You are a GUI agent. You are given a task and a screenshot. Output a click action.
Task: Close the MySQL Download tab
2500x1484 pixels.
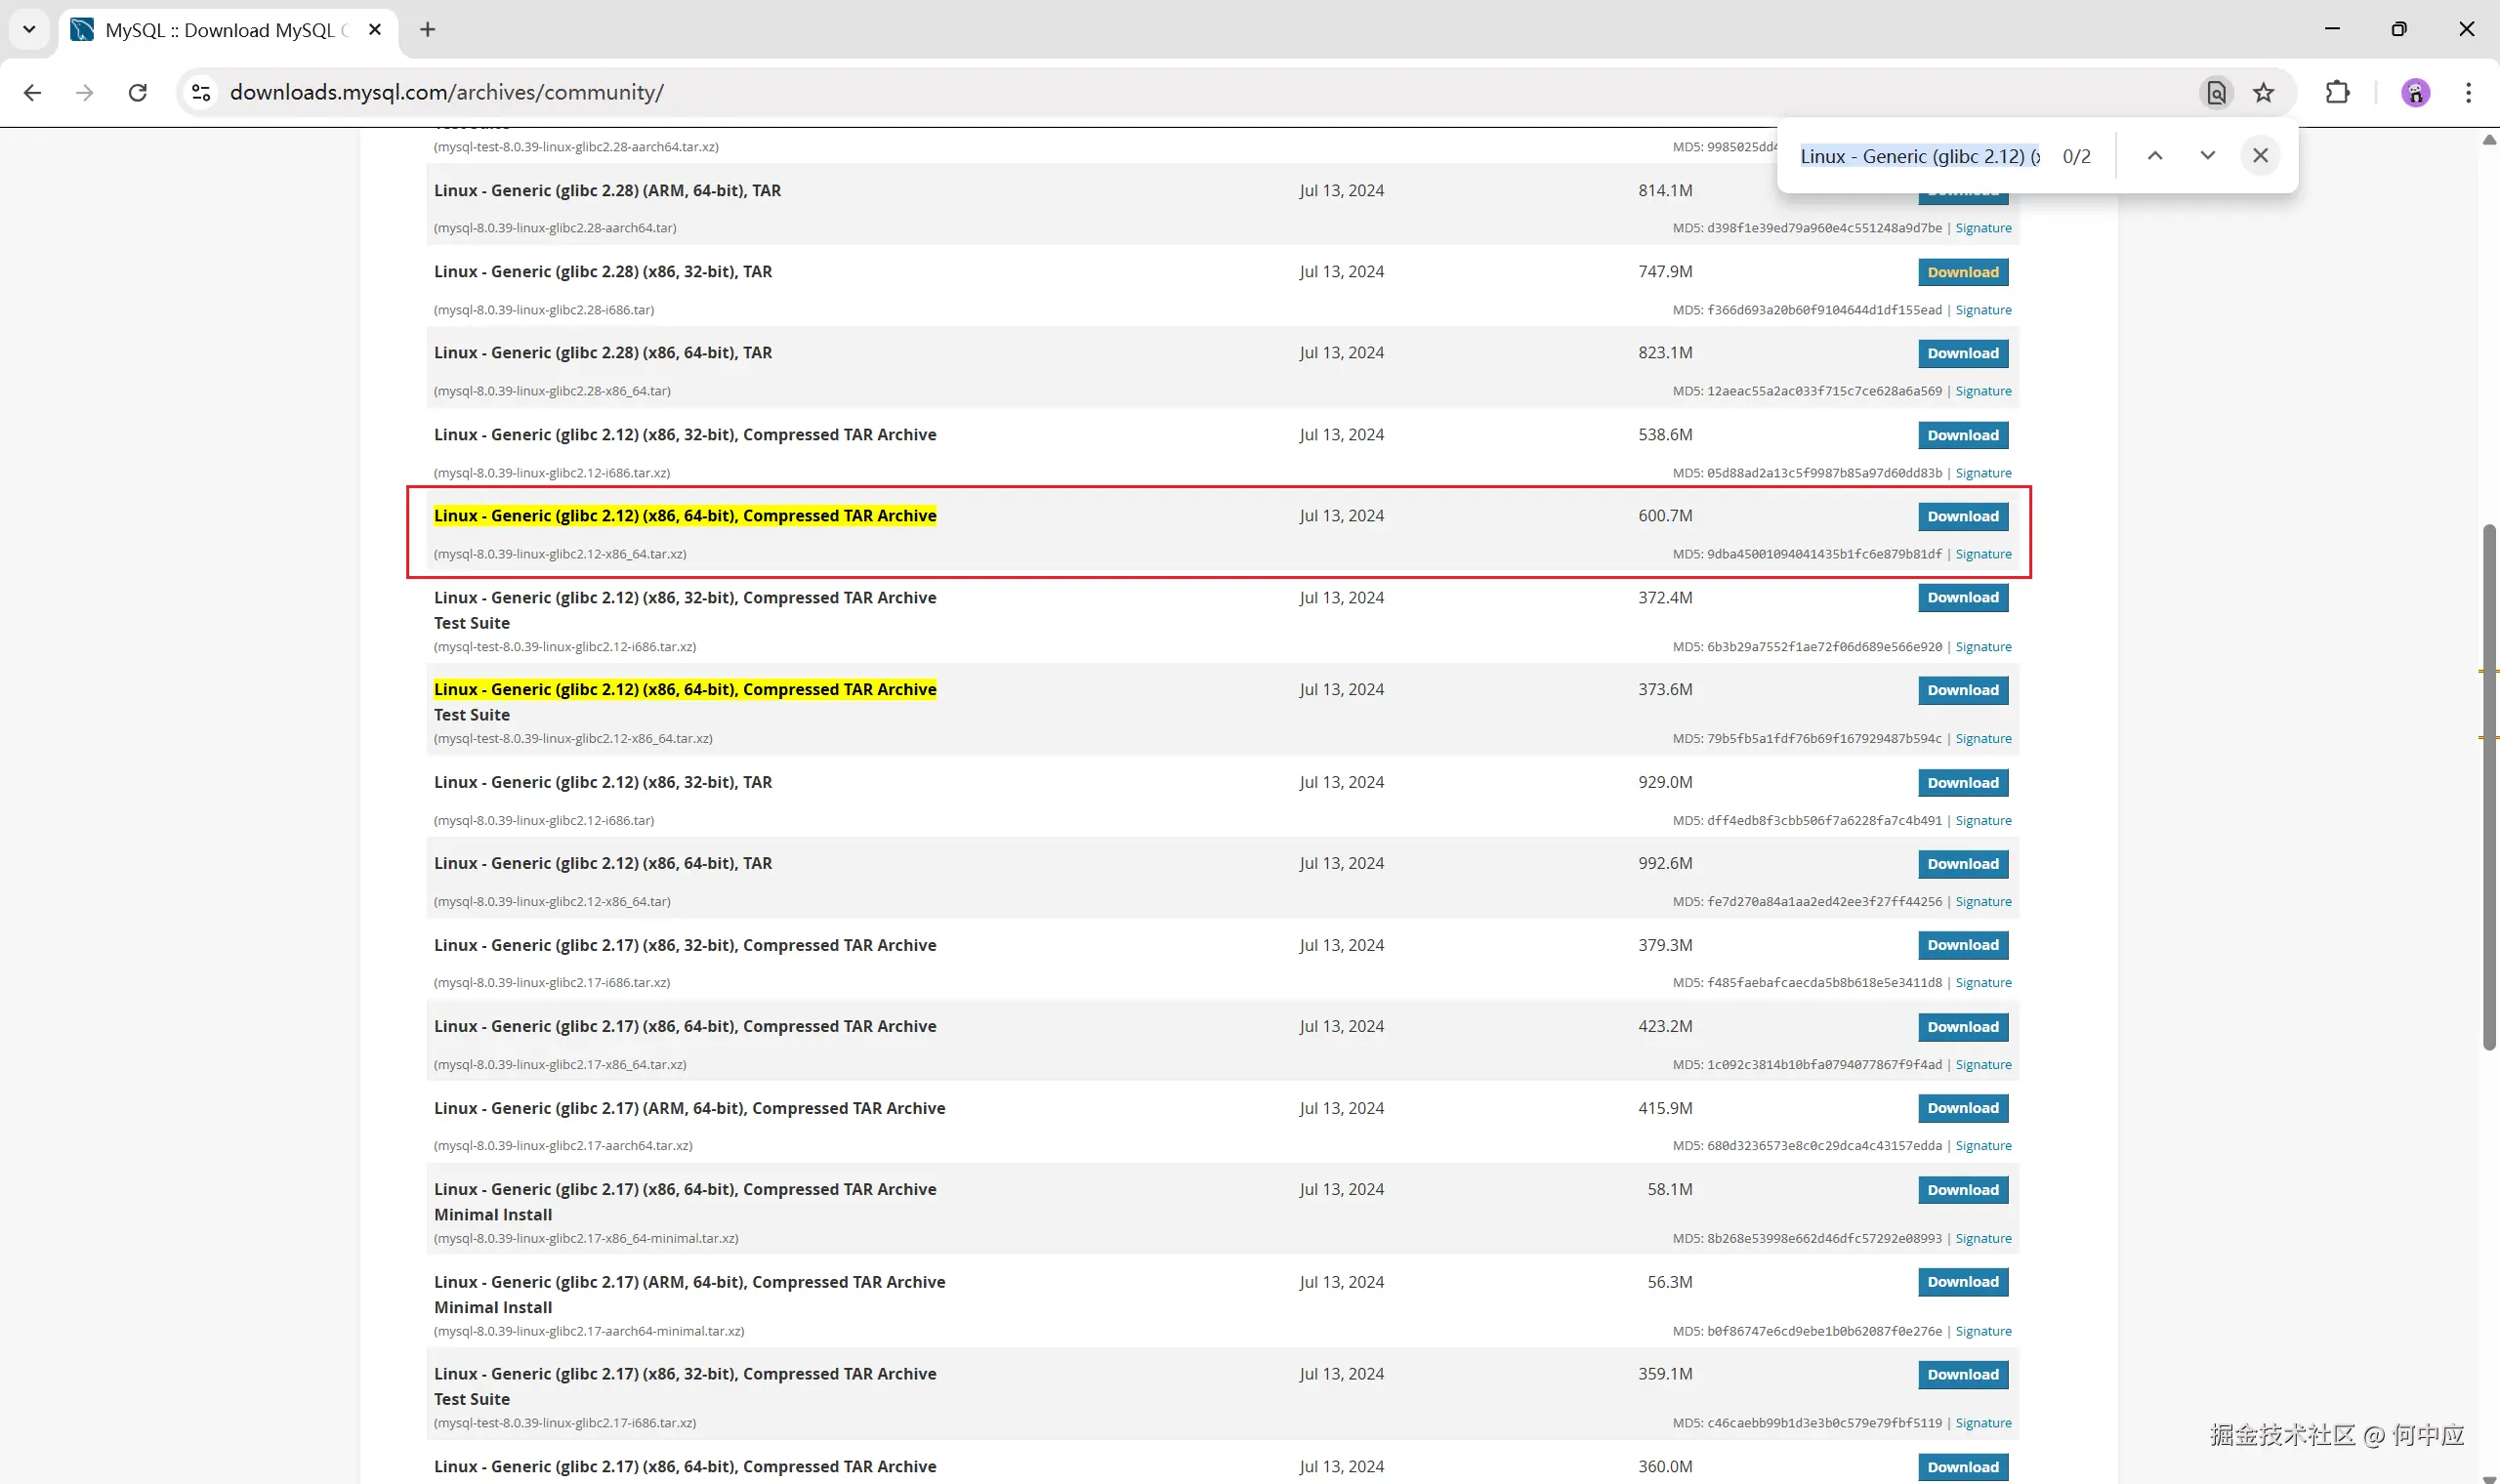(x=375, y=30)
